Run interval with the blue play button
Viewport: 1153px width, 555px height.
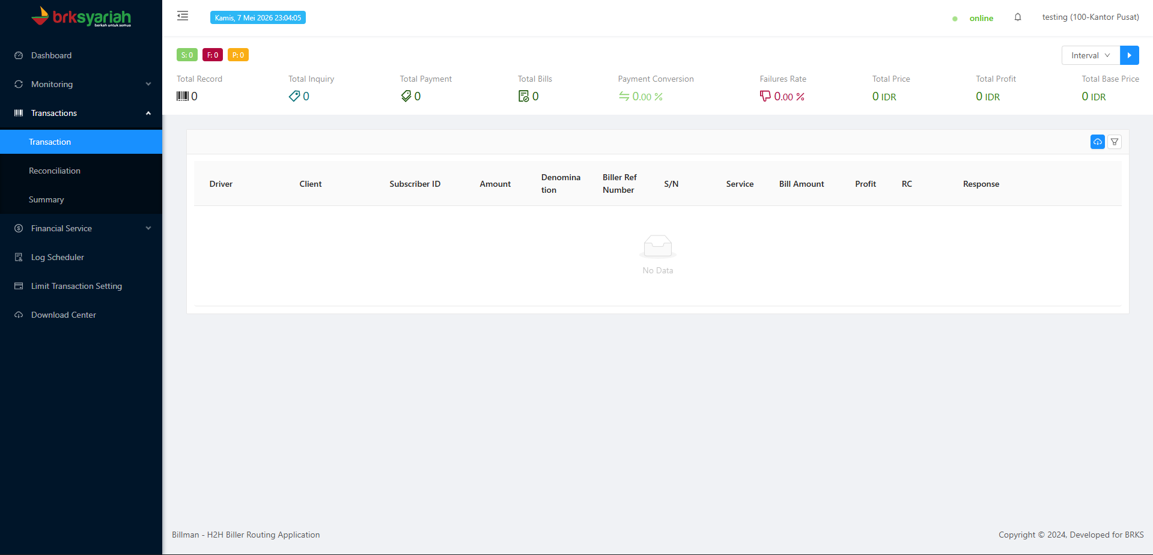click(1130, 55)
